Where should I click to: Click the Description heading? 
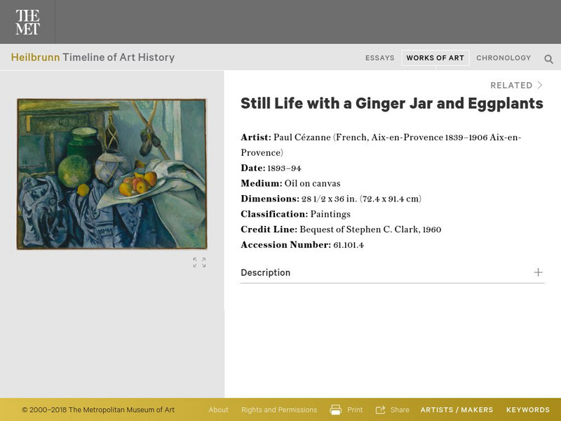coord(266,272)
